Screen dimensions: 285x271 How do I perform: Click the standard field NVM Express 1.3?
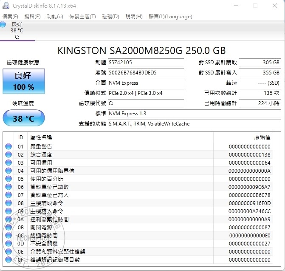point(194,114)
